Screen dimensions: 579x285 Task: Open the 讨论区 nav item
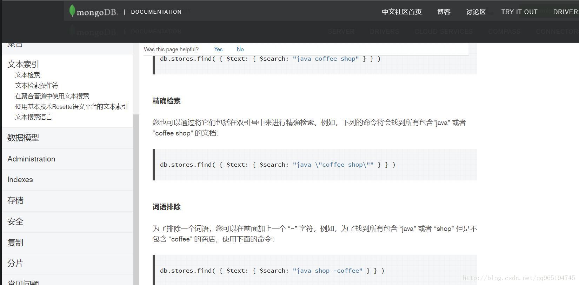point(476,12)
